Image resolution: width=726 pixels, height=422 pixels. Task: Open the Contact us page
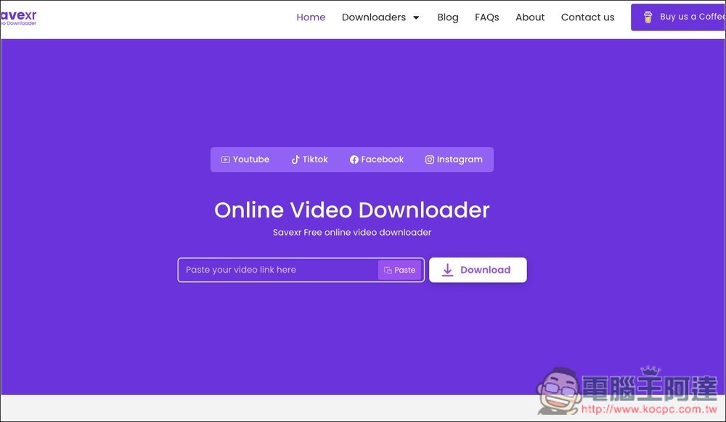tap(587, 17)
